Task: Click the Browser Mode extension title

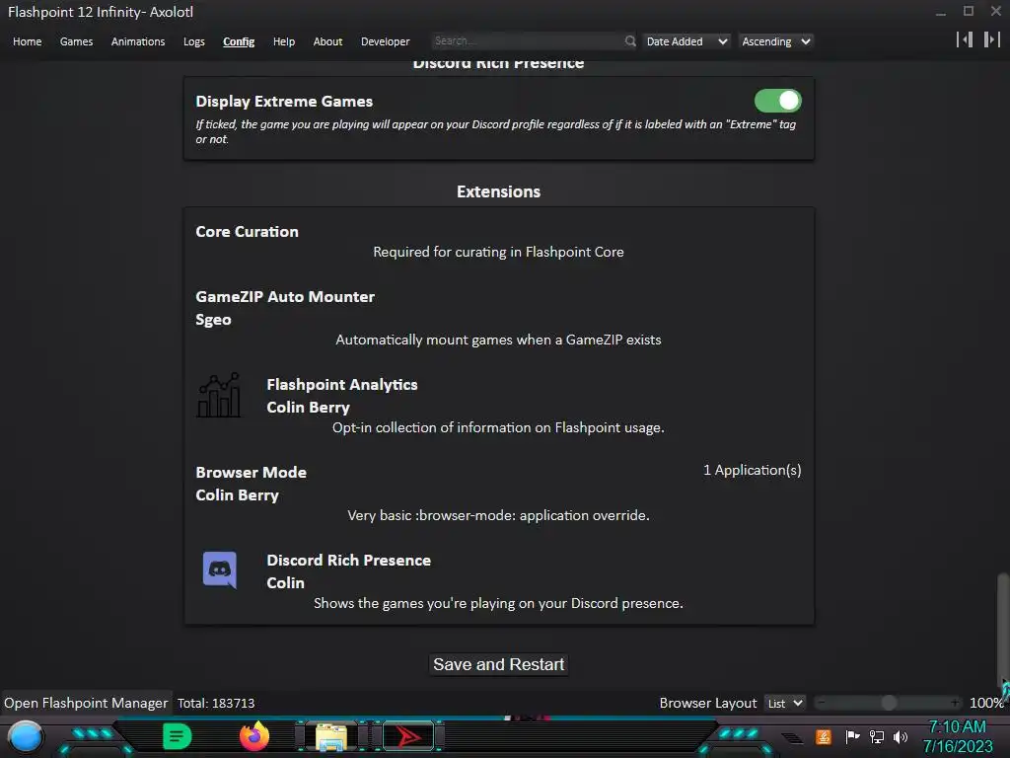Action: pos(252,473)
